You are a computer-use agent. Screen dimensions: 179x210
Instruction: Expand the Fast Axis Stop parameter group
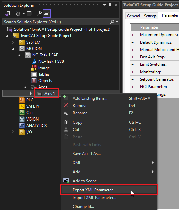(132, 57)
